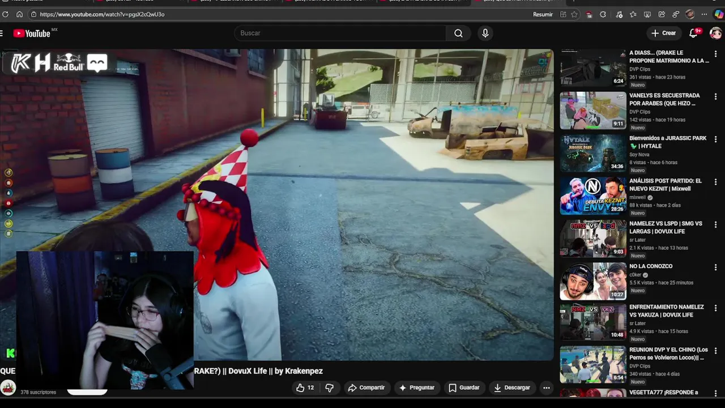Click 'VEGETTA777 ¡RESPONDE a' video title
The width and height of the screenshot is (725, 408).
tap(663, 392)
